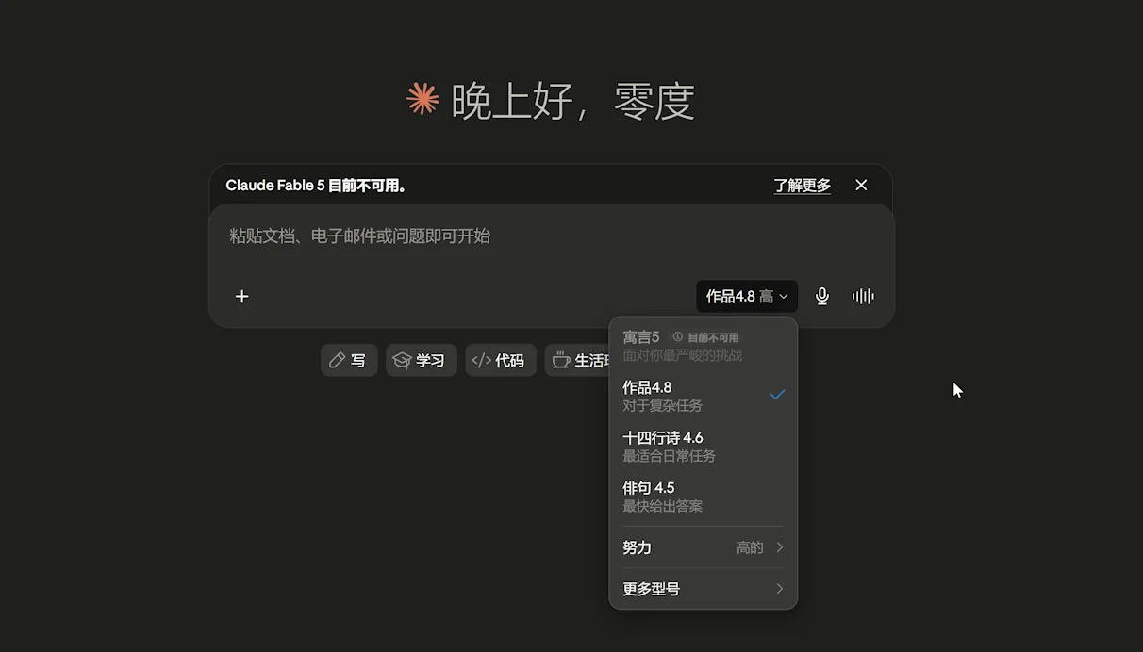Click the 代码 suggestion chip
The width and height of the screenshot is (1143, 652).
pyautogui.click(x=500, y=360)
